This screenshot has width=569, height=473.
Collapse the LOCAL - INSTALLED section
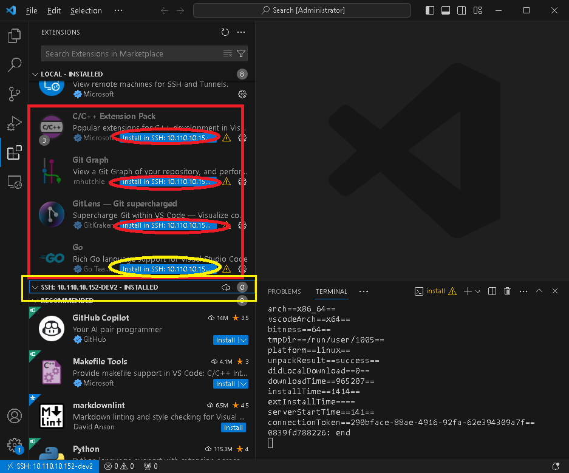pos(35,73)
